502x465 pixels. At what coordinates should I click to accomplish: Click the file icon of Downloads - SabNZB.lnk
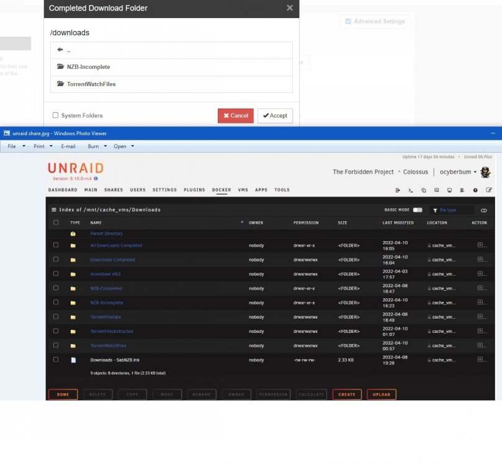73,360
